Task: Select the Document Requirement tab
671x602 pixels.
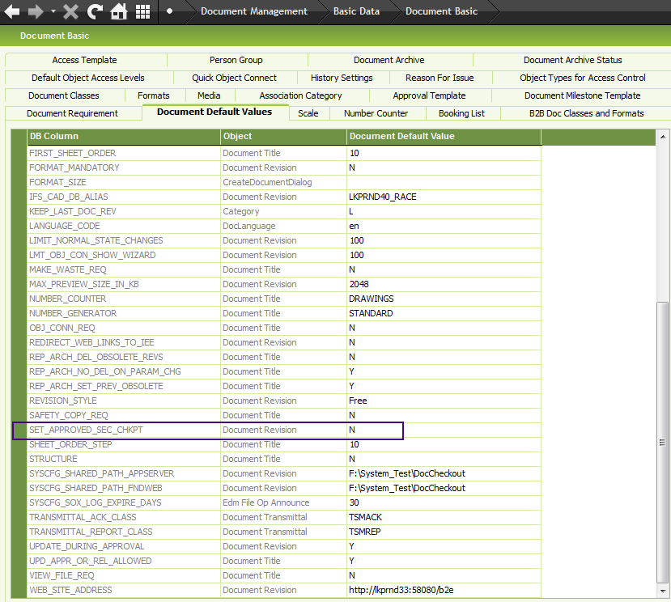Action: 72,113
